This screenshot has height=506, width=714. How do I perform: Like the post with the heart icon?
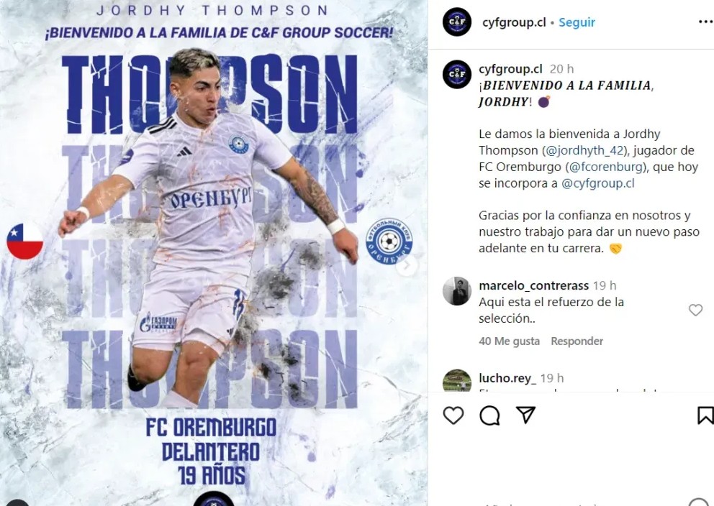[x=453, y=415]
